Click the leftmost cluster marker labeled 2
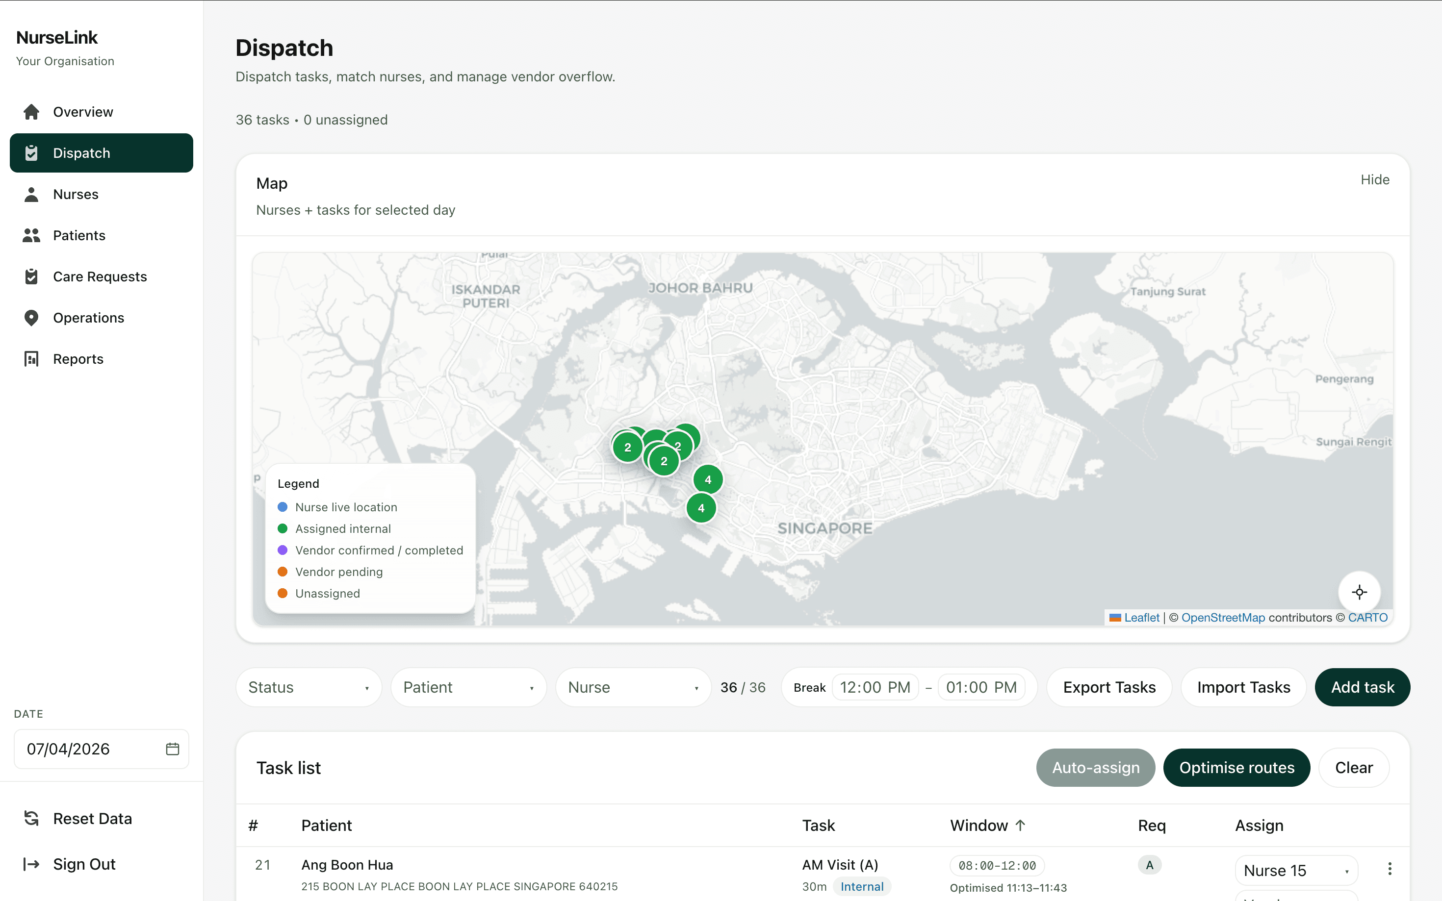The width and height of the screenshot is (1442, 901). click(x=627, y=448)
